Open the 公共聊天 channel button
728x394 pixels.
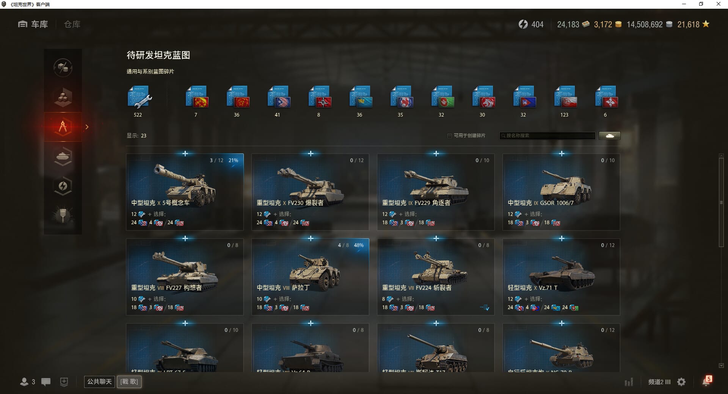point(99,381)
